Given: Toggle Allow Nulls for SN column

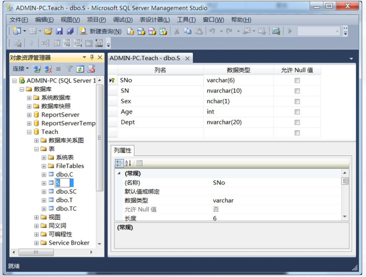Looking at the screenshot, I should pyautogui.click(x=297, y=91).
